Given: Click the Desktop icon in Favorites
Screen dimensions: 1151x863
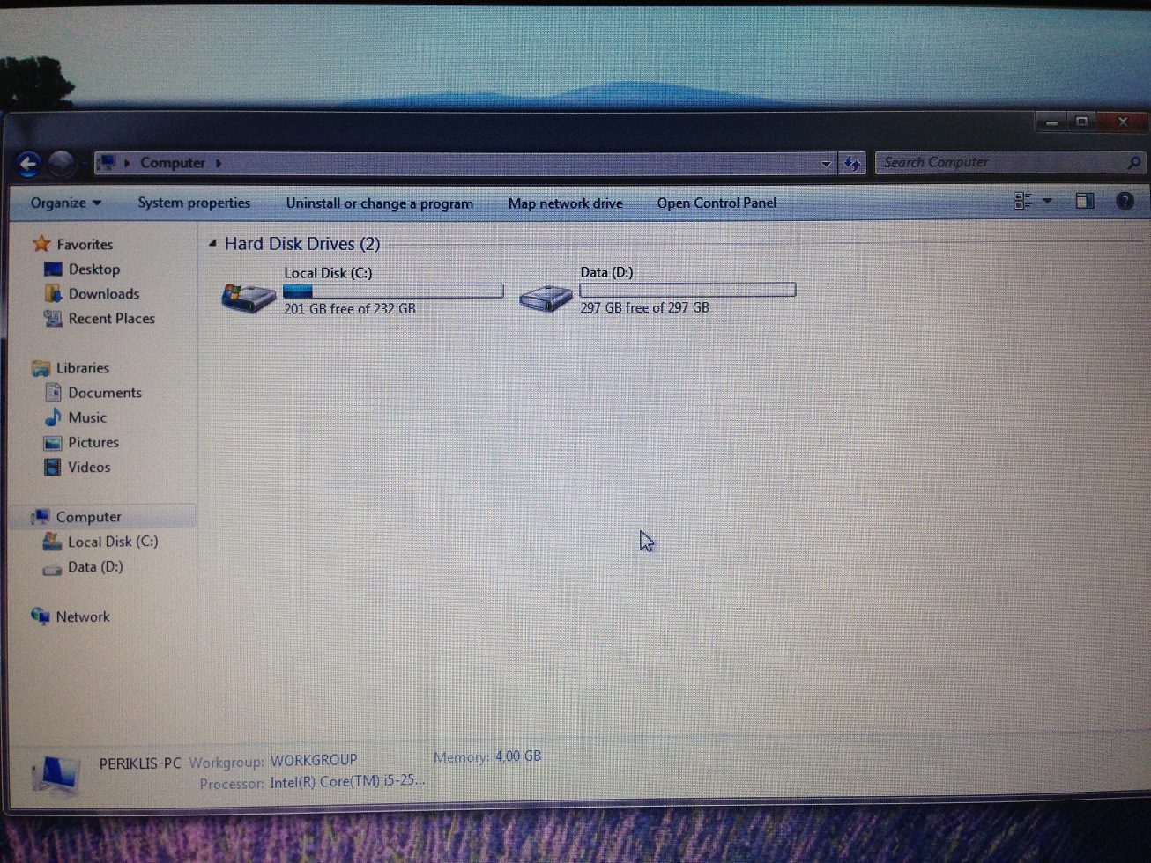Looking at the screenshot, I should pyautogui.click(x=53, y=269).
